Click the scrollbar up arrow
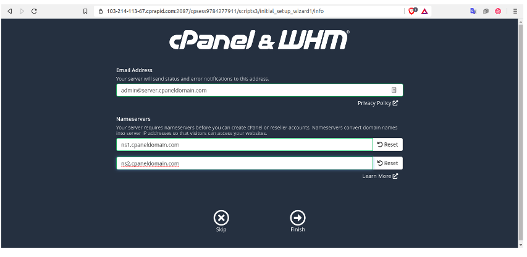527x257 pixels. tap(521, 22)
